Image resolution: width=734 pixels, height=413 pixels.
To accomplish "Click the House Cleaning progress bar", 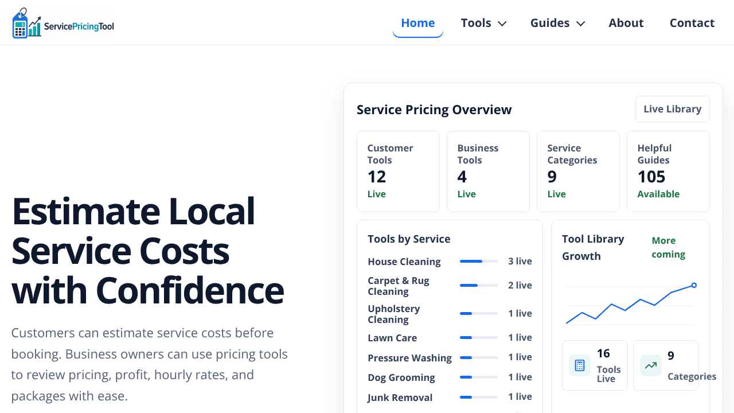I will pyautogui.click(x=479, y=262).
